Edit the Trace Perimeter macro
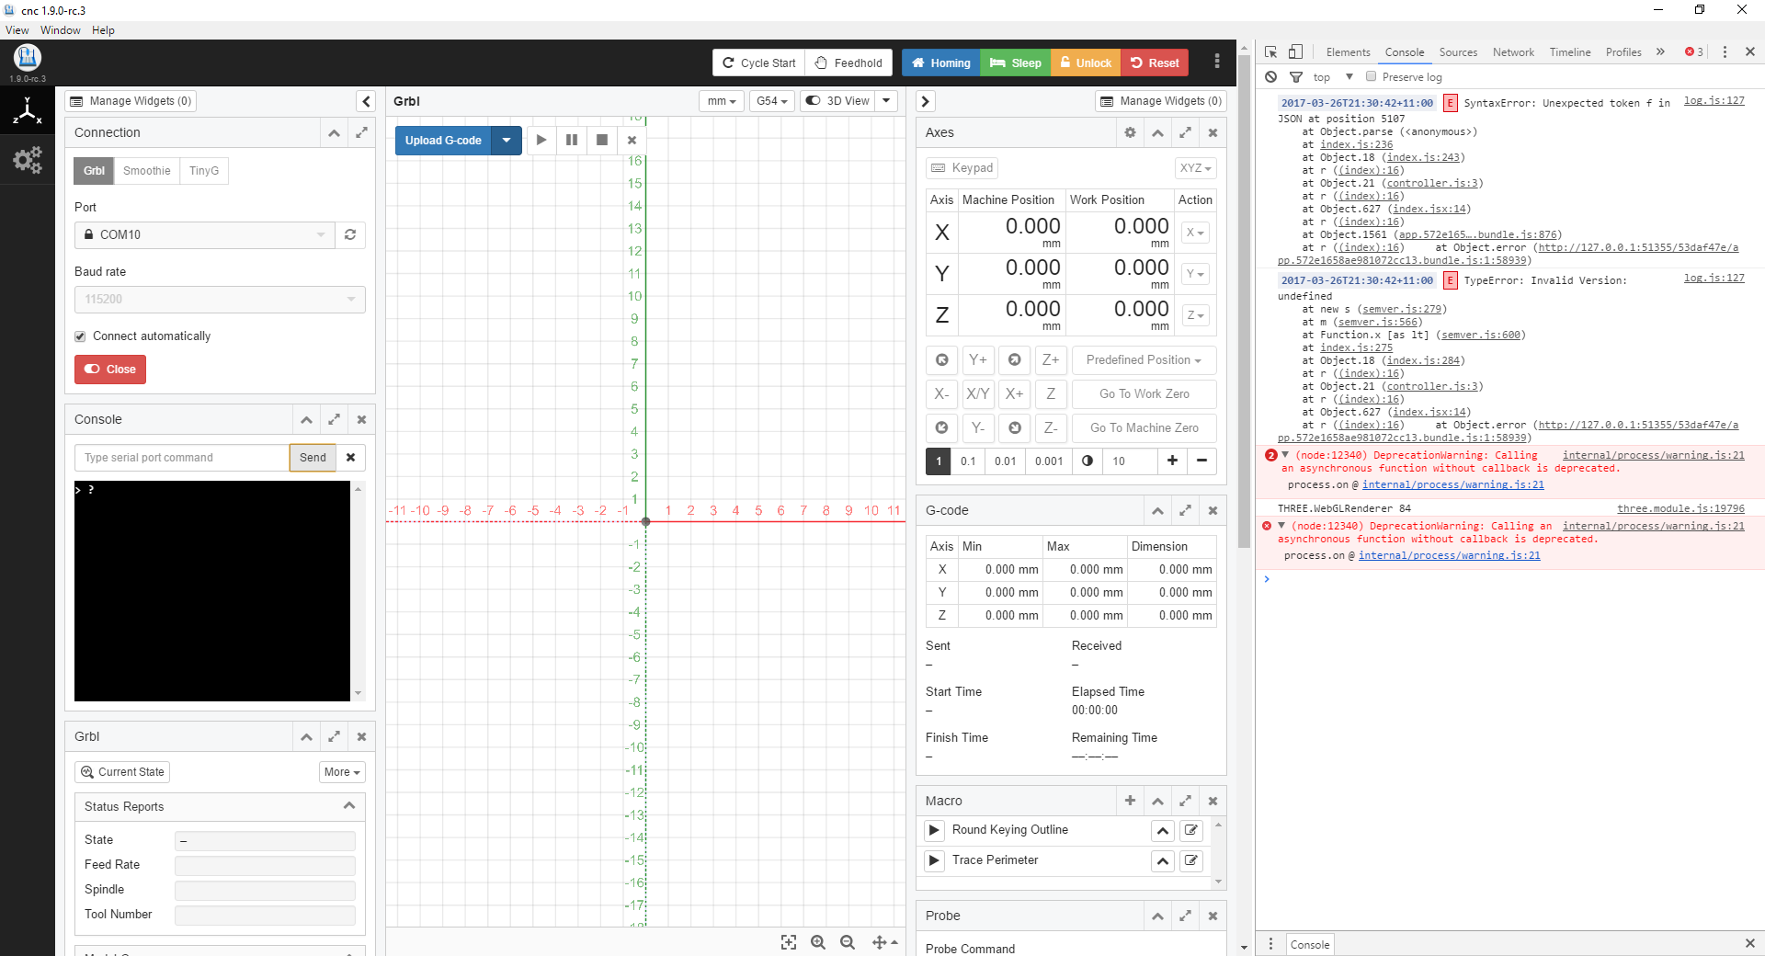1765x956 pixels. click(1191, 860)
